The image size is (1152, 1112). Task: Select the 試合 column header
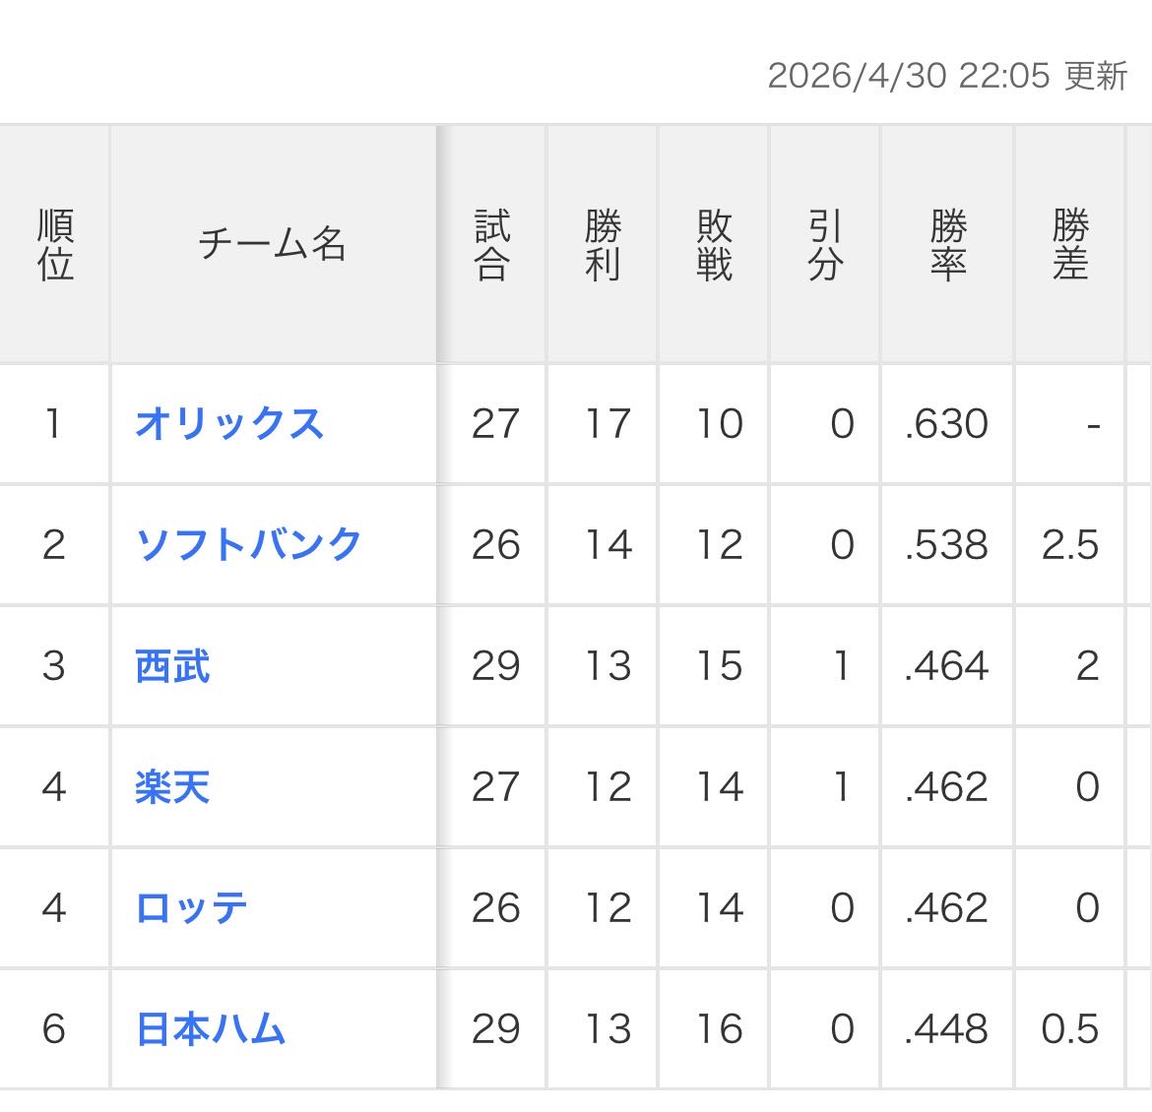(491, 245)
